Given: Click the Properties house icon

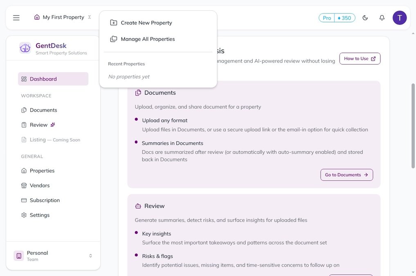Looking at the screenshot, I should tap(24, 171).
